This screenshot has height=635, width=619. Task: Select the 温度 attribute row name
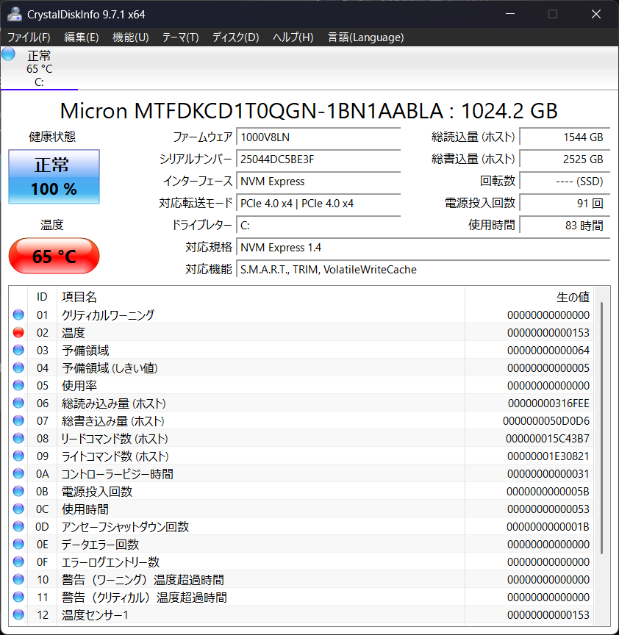click(74, 332)
